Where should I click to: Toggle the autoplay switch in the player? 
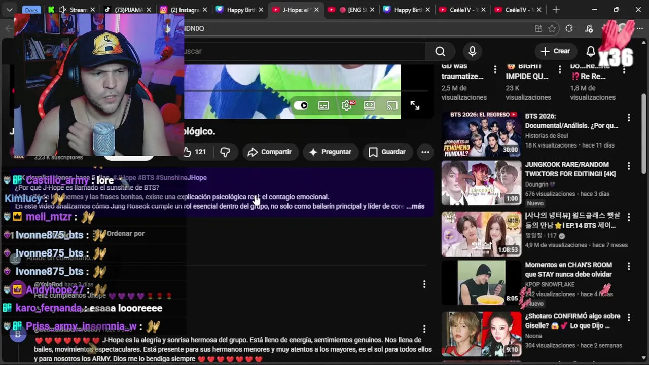coord(301,105)
